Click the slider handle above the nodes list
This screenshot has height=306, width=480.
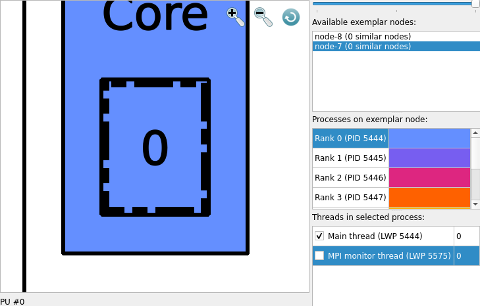pyautogui.click(x=475, y=4)
